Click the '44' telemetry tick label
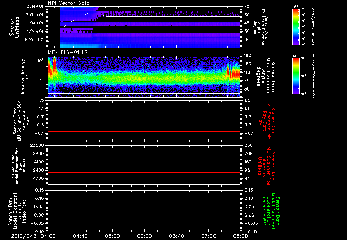 click(x=247, y=178)
